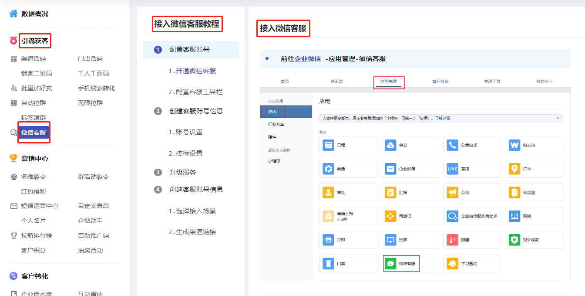Click the 对外收款 green shield icon
This screenshot has height=296, width=585.
[x=514, y=240]
